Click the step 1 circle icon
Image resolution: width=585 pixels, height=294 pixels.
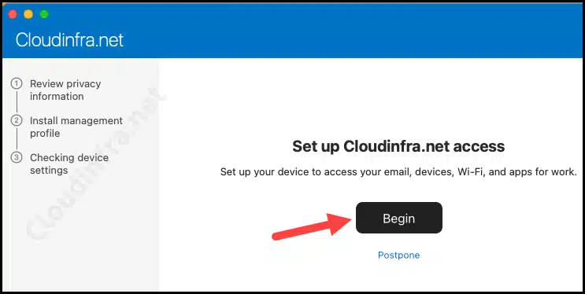point(17,83)
